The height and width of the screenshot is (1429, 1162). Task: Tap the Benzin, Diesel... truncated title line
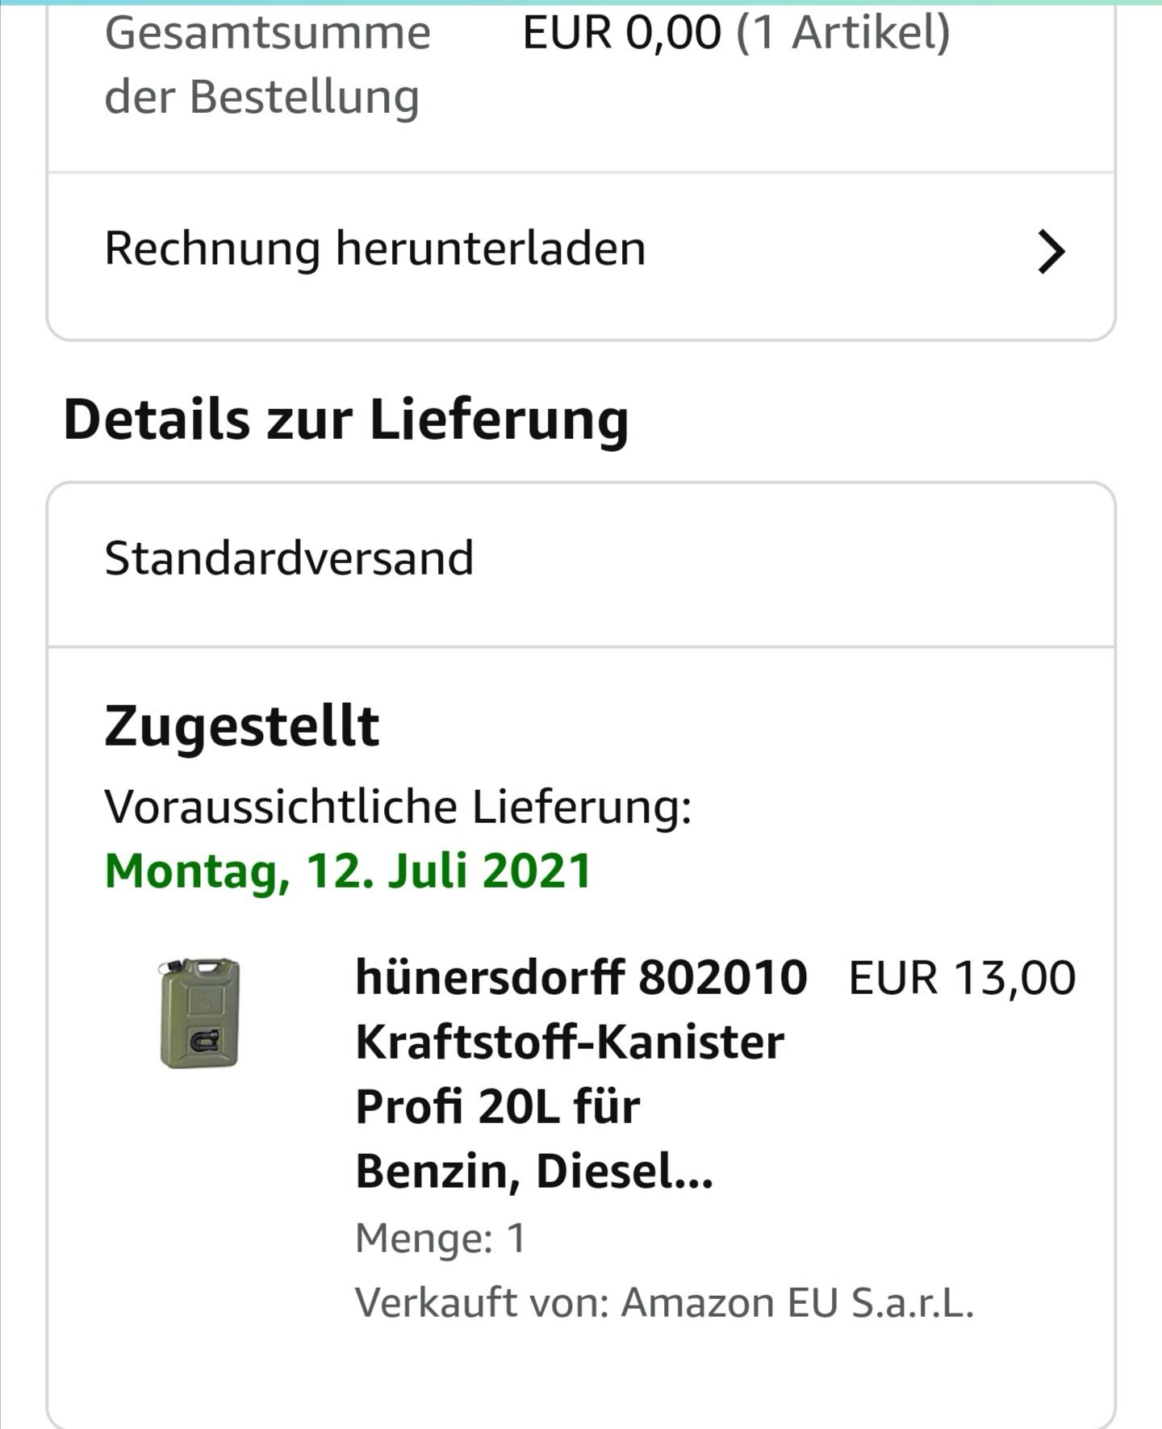point(534,1172)
